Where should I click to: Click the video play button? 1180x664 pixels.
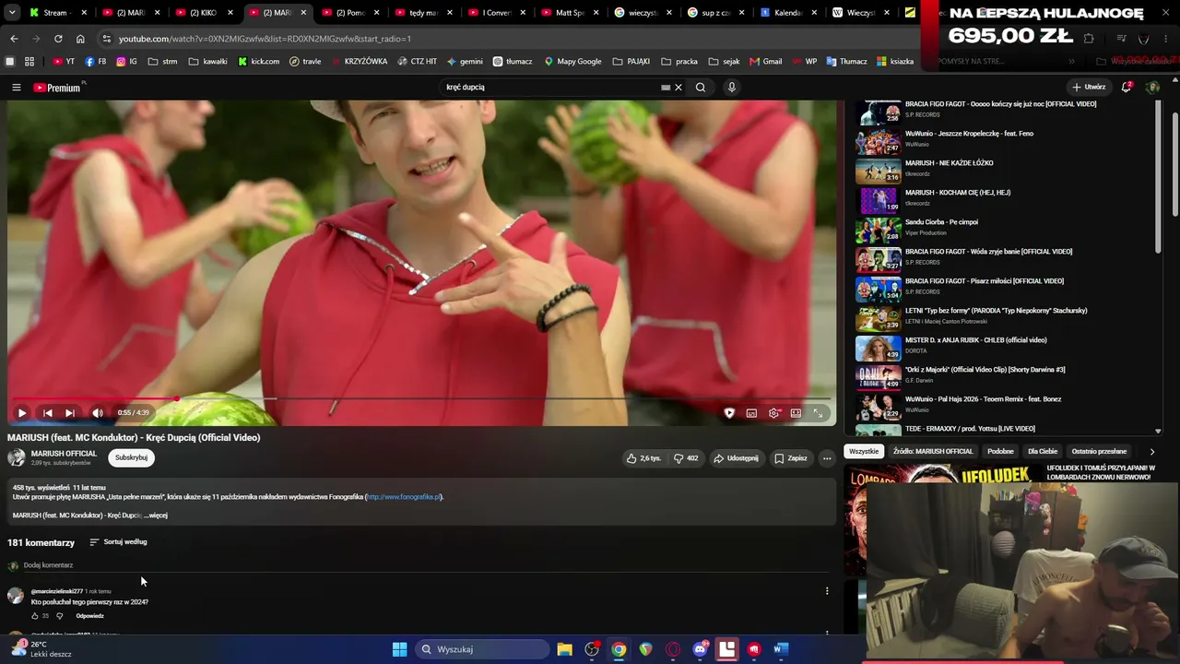(22, 413)
